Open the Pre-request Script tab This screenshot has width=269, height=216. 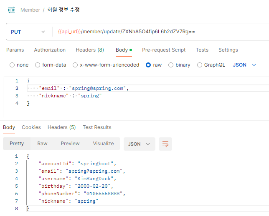tap(164, 50)
